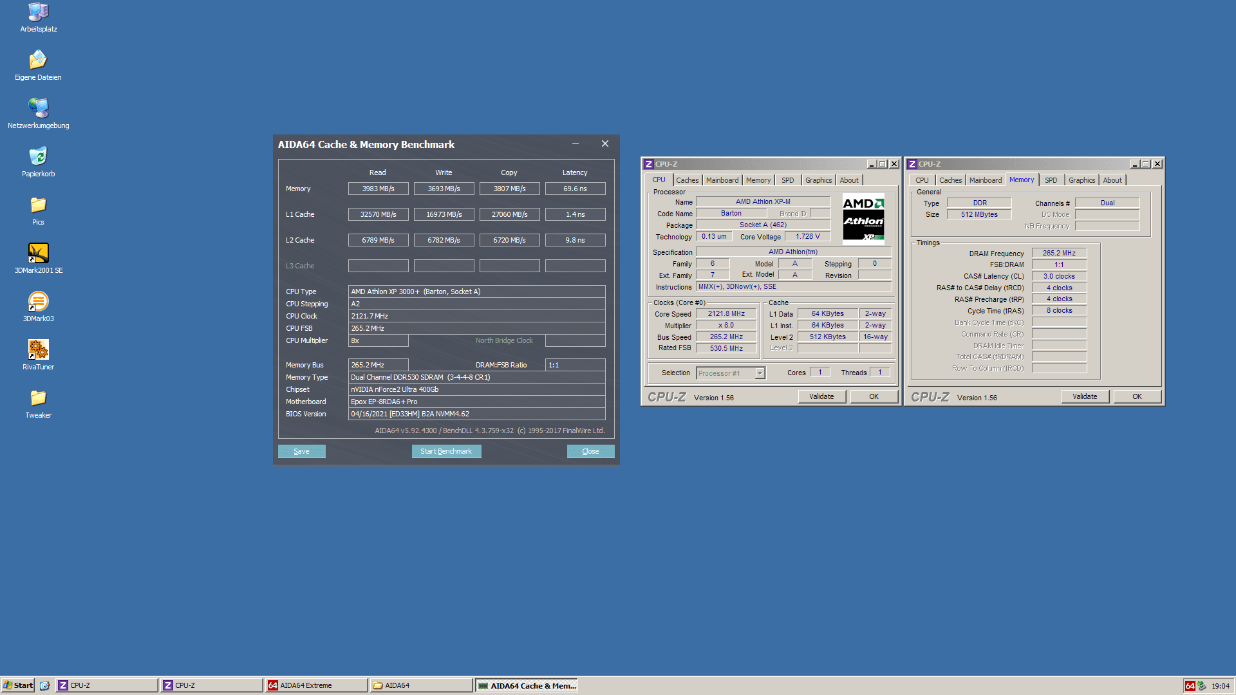Click Memory Copy value 3807 MB/s
The height and width of the screenshot is (695, 1236).
[x=509, y=189]
